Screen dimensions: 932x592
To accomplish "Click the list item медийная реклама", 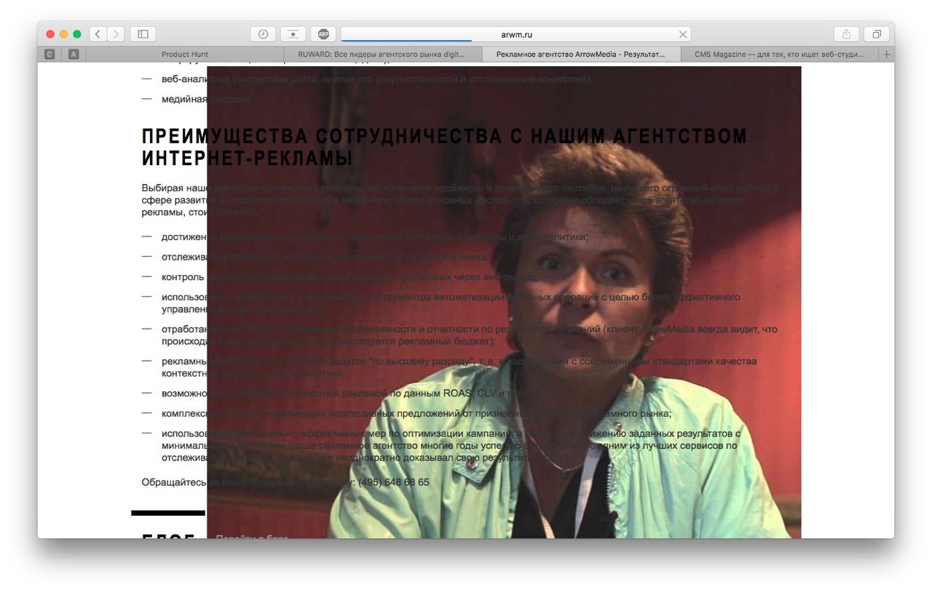I will point(207,99).
